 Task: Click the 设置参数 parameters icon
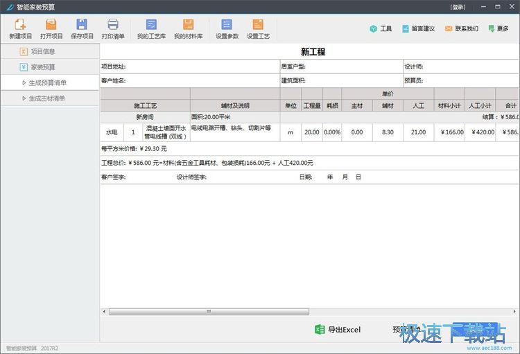pyautogui.click(x=227, y=28)
